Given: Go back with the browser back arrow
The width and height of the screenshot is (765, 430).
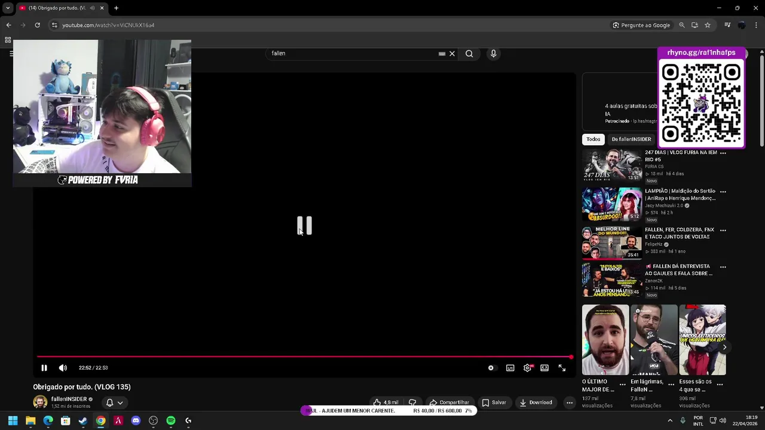Looking at the screenshot, I should tap(8, 25).
